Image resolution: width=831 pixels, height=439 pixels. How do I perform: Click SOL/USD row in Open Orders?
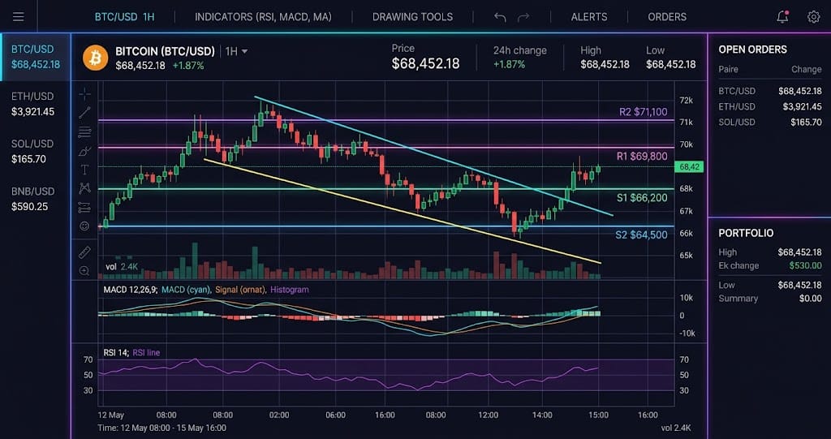pos(770,123)
